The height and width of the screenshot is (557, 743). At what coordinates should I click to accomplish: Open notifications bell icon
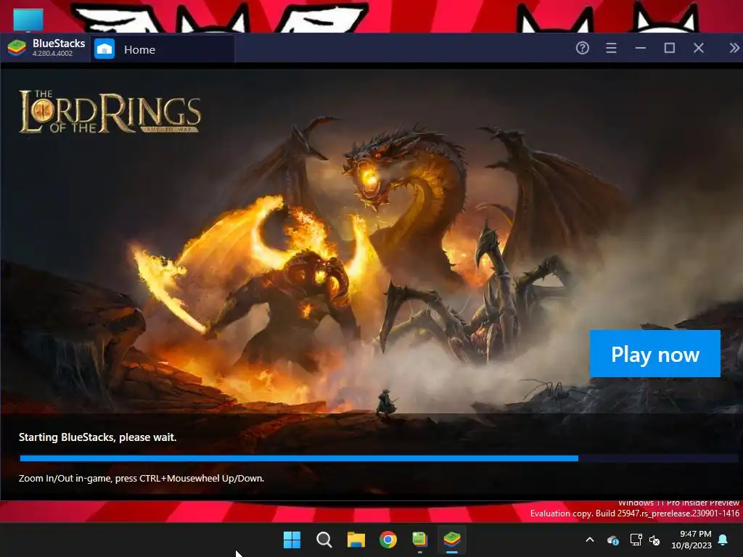(x=723, y=540)
